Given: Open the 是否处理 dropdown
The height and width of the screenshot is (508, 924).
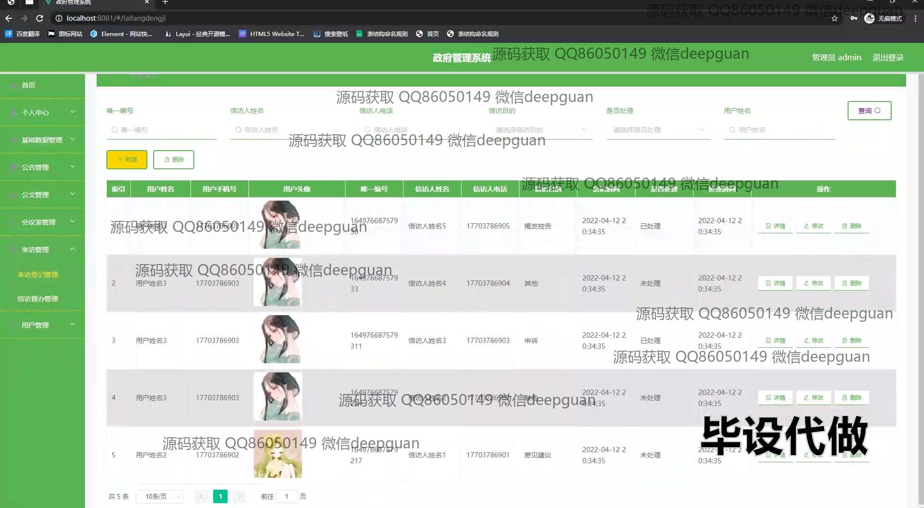Looking at the screenshot, I should pyautogui.click(x=658, y=130).
